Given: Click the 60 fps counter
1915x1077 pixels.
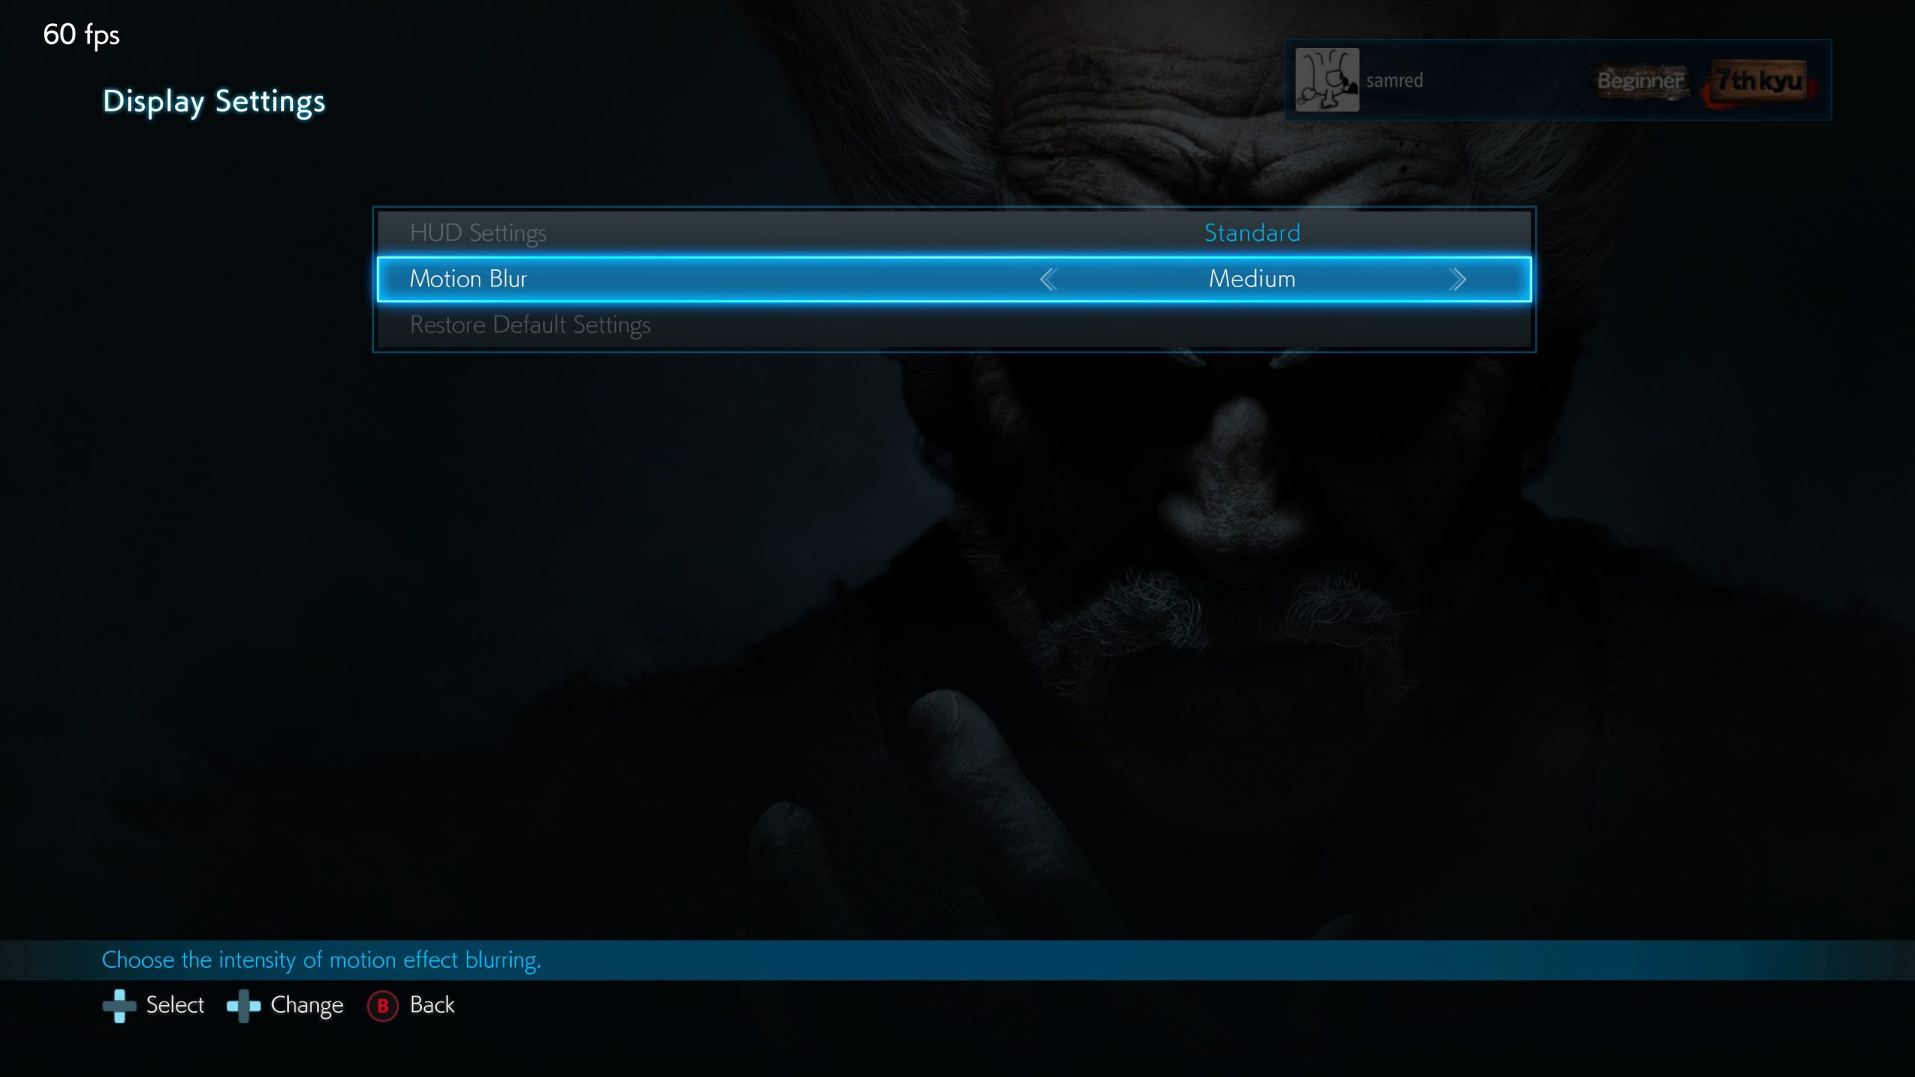Looking at the screenshot, I should point(81,34).
